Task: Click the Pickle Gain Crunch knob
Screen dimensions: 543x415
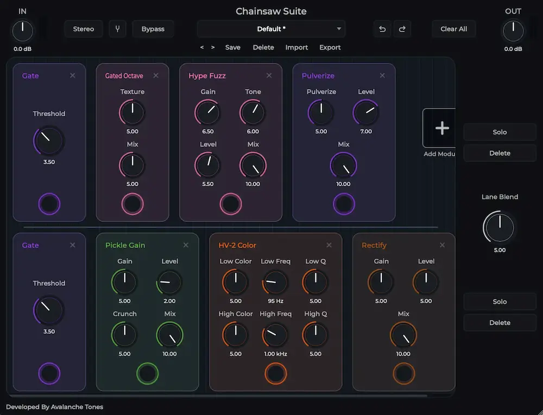Action: click(125, 334)
